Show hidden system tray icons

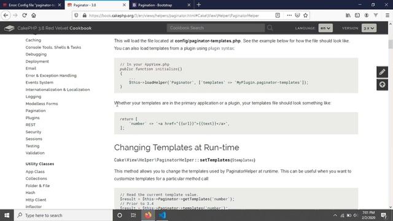[x=335, y=215]
